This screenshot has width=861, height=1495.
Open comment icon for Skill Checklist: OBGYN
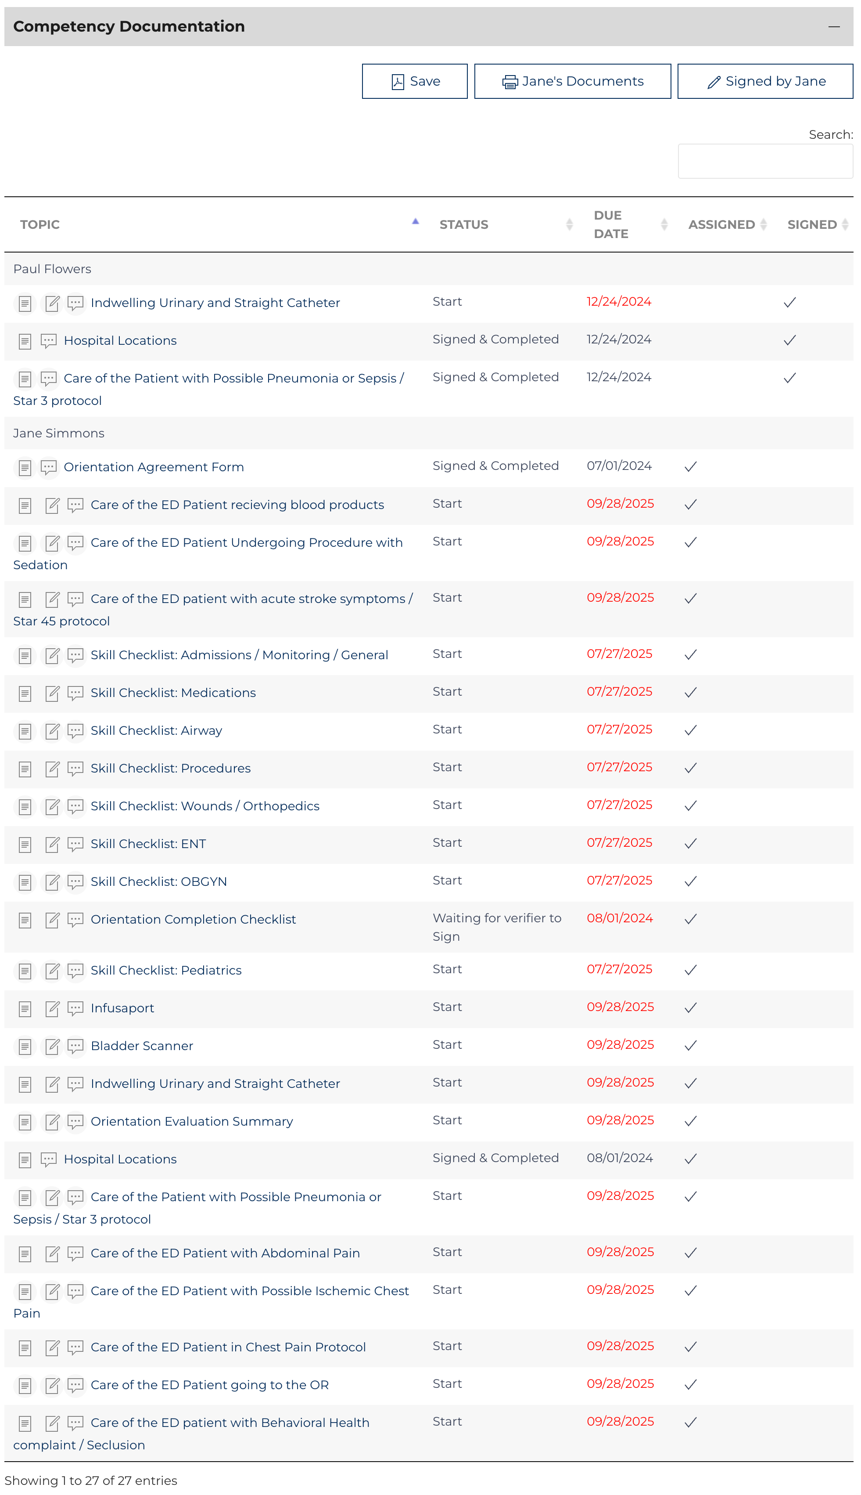pos(75,882)
